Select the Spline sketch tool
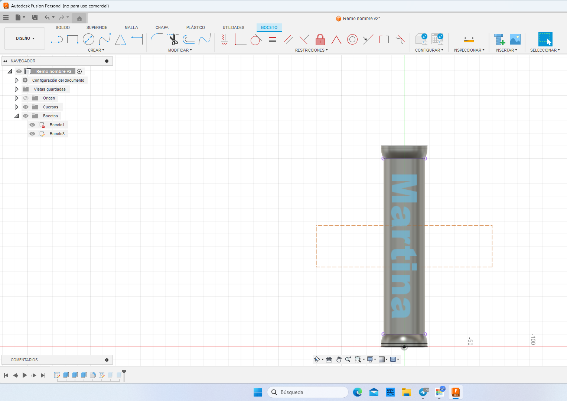This screenshot has width=567, height=401. [105, 39]
